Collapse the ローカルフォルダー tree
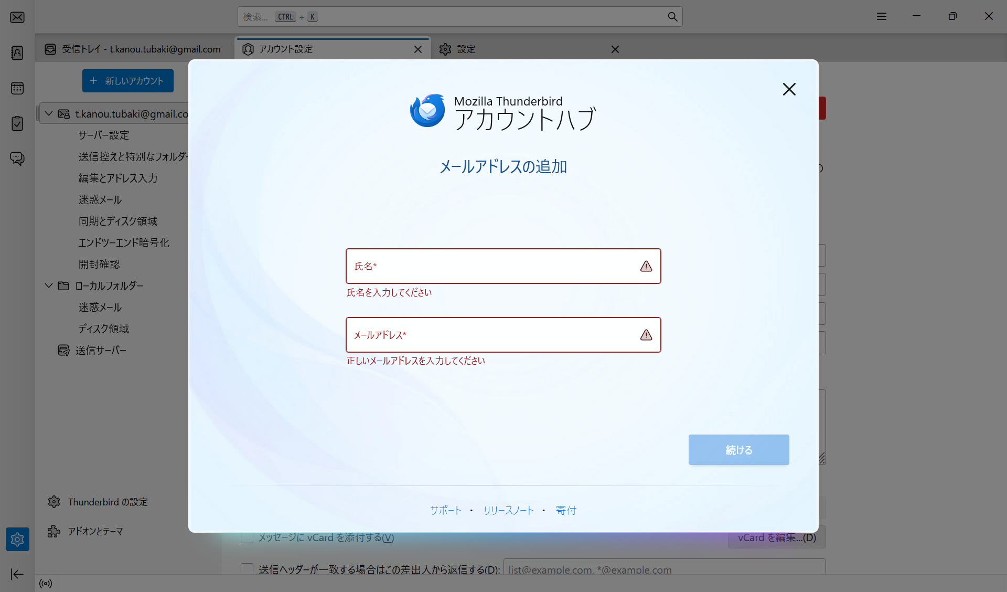 [x=49, y=286]
